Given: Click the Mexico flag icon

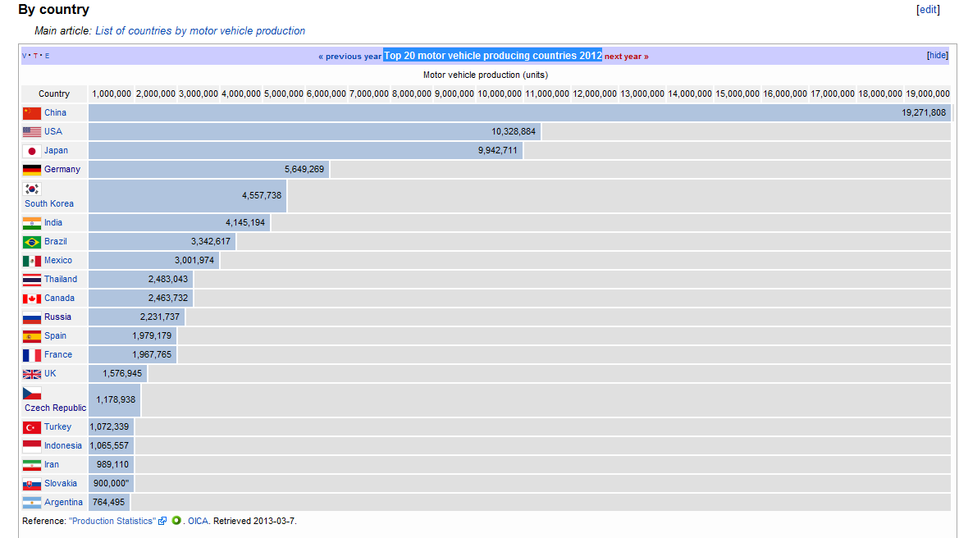Looking at the screenshot, I should 32,261.
